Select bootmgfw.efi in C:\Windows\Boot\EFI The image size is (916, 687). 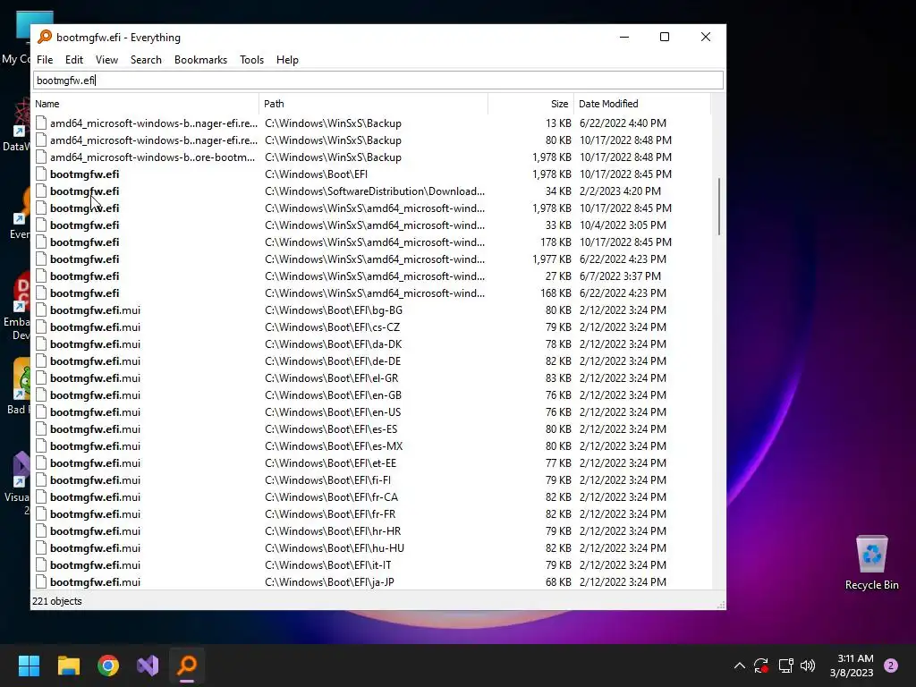click(84, 174)
